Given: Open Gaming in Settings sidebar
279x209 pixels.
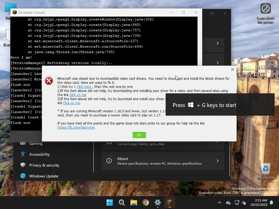Looking at the screenshot, I should (36, 144).
